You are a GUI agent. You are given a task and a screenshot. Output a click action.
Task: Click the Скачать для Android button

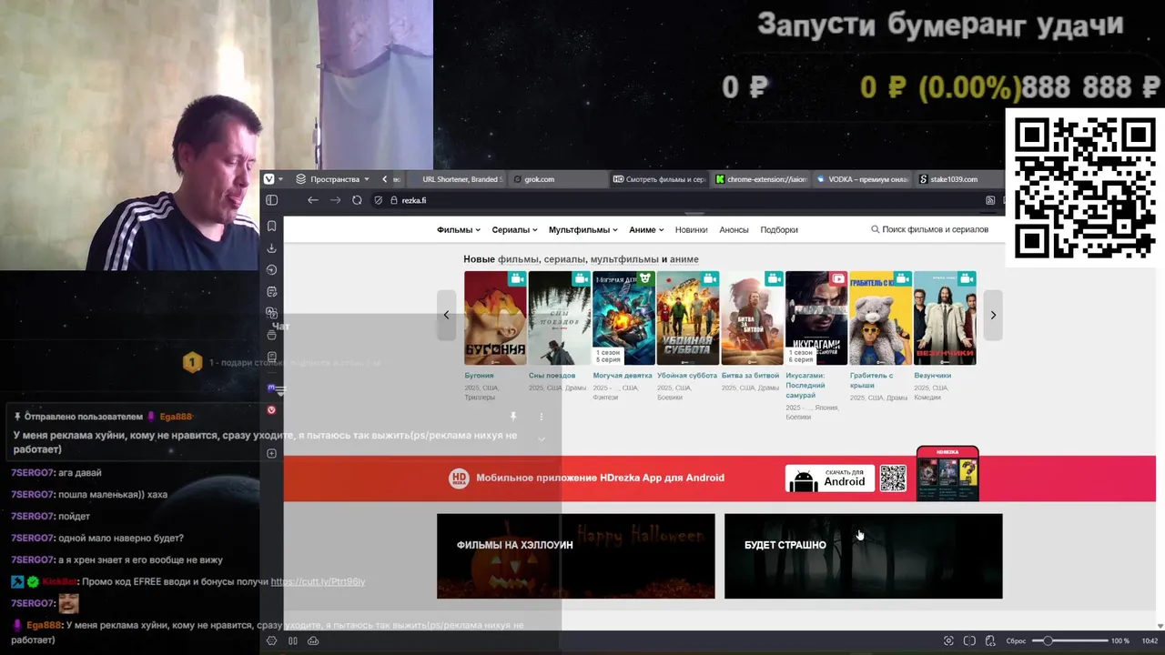click(x=830, y=479)
